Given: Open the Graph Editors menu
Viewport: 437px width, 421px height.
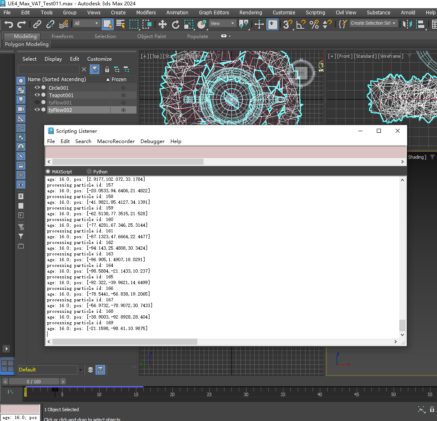Looking at the screenshot, I should click(214, 13).
